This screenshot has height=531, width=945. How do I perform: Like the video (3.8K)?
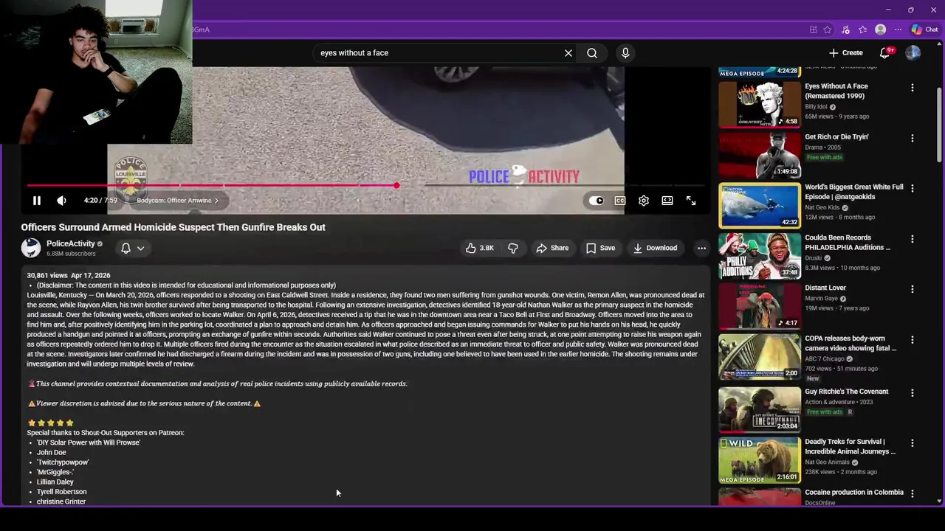tap(479, 248)
